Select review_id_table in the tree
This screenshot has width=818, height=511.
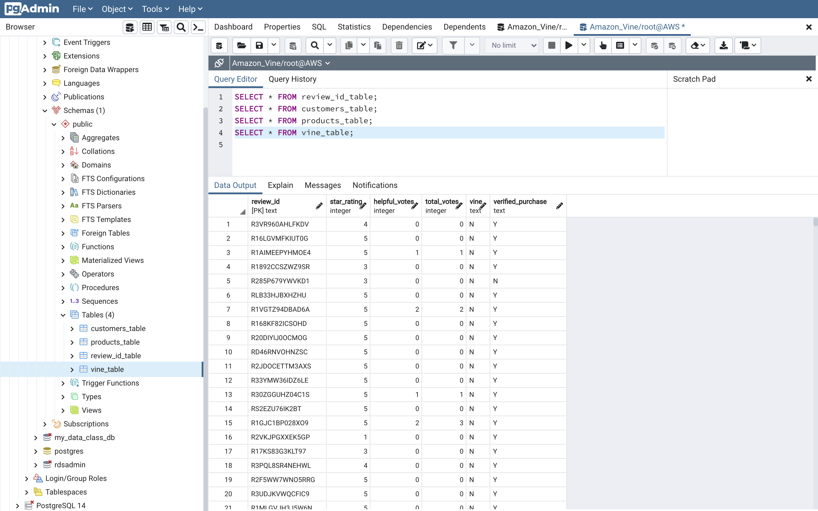pyautogui.click(x=116, y=356)
